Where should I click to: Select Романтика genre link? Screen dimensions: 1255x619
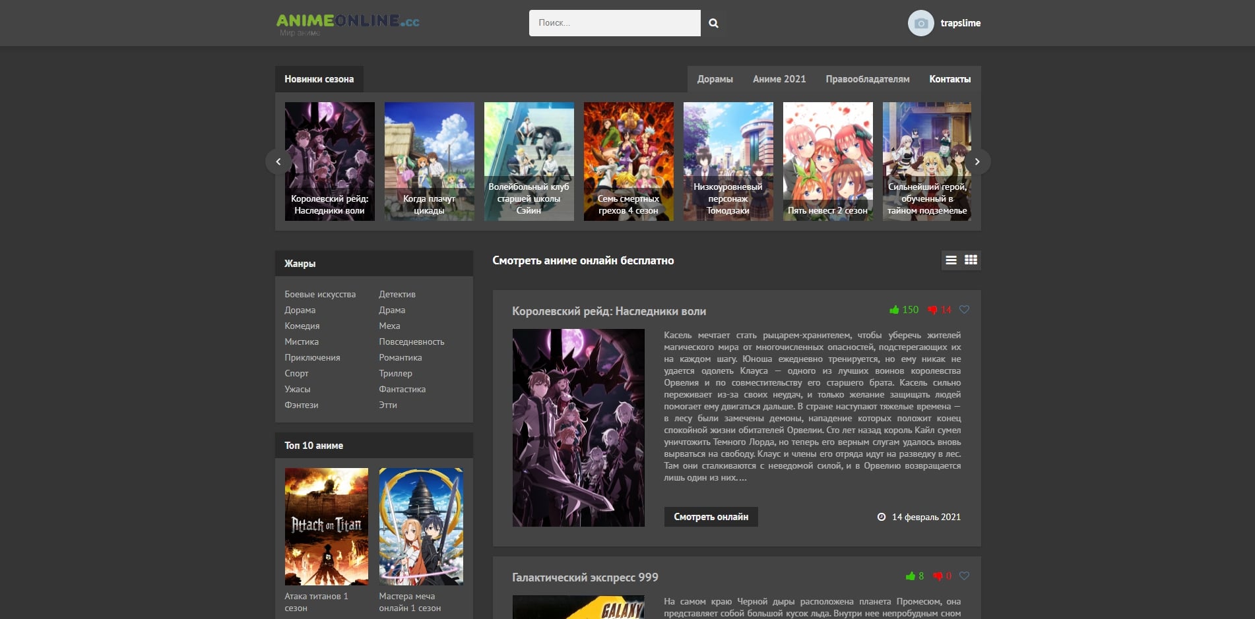401,357
